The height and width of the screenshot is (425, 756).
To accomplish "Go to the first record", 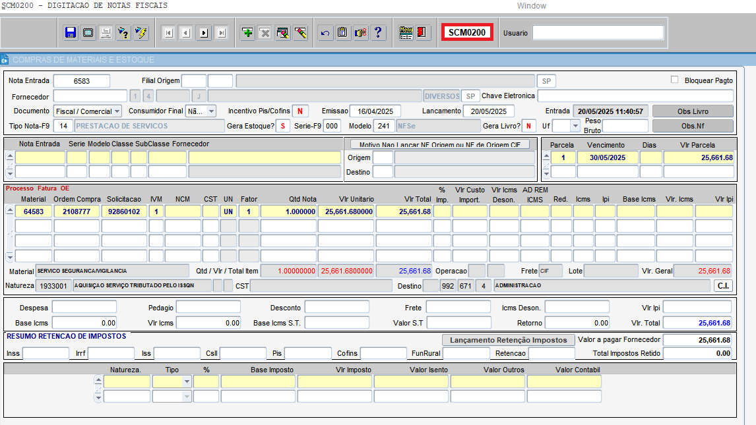I will pyautogui.click(x=168, y=33).
